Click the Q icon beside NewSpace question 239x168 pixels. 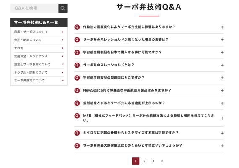click(x=77, y=90)
